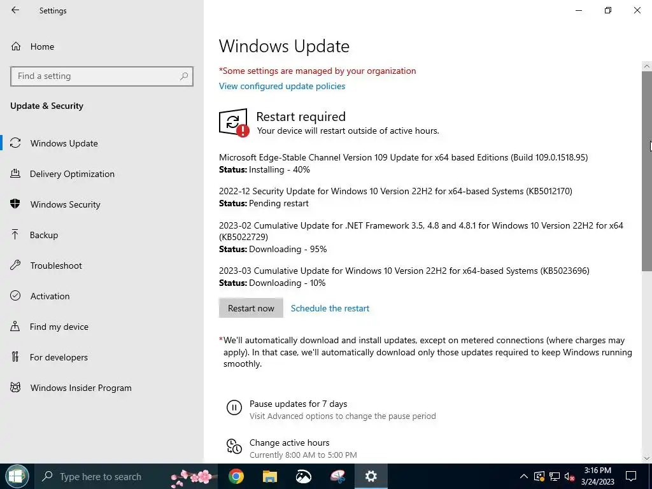
Task: Click the Status: Pending restart text
Action: 264,203
